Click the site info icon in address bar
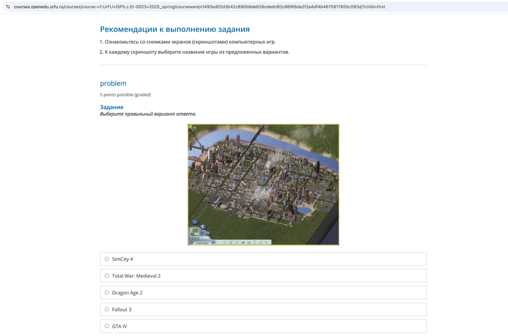Viewport: 508px width, 336px height. click(8, 7)
